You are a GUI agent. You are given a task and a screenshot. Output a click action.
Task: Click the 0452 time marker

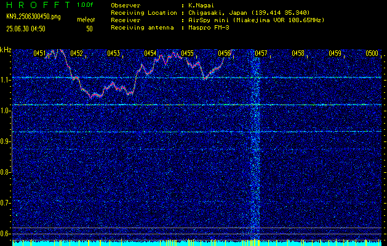(76, 53)
